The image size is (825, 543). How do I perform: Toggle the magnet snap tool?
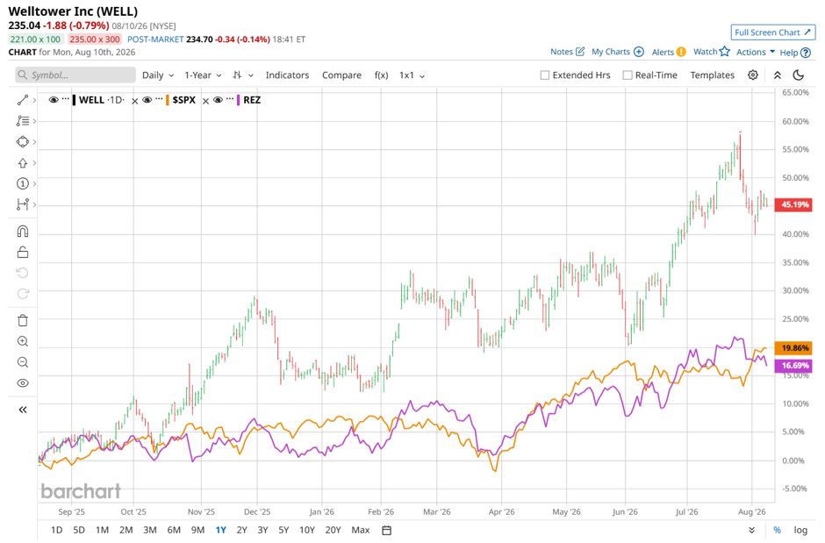(x=23, y=232)
